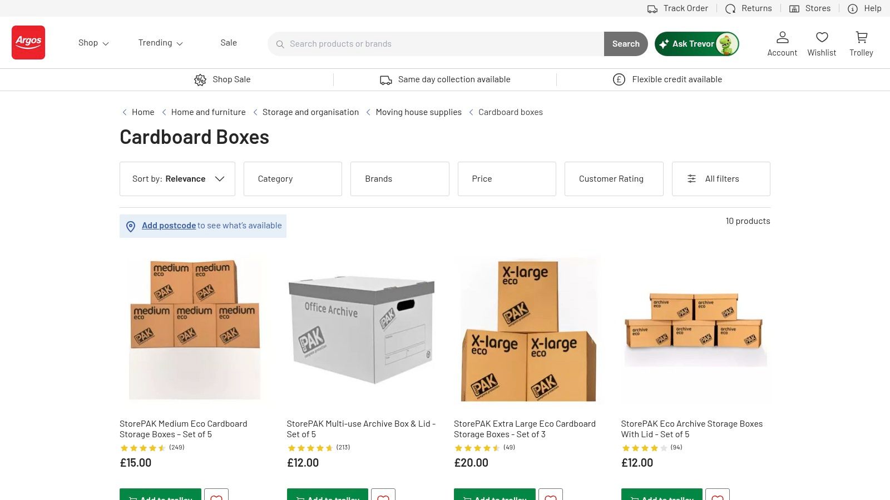The image size is (890, 500).
Task: Open the Price filter
Action: (506, 178)
